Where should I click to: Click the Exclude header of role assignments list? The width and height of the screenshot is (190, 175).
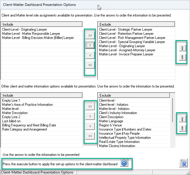pos(136,24)
